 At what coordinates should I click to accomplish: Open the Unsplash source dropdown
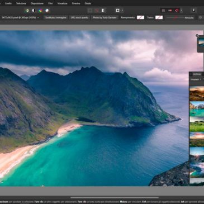click(x=196, y=79)
